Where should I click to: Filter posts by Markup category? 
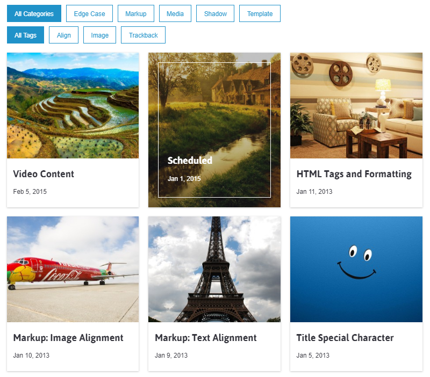click(x=136, y=13)
